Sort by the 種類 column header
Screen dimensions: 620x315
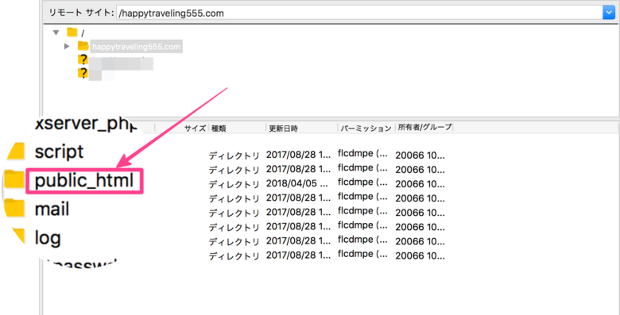(x=219, y=129)
